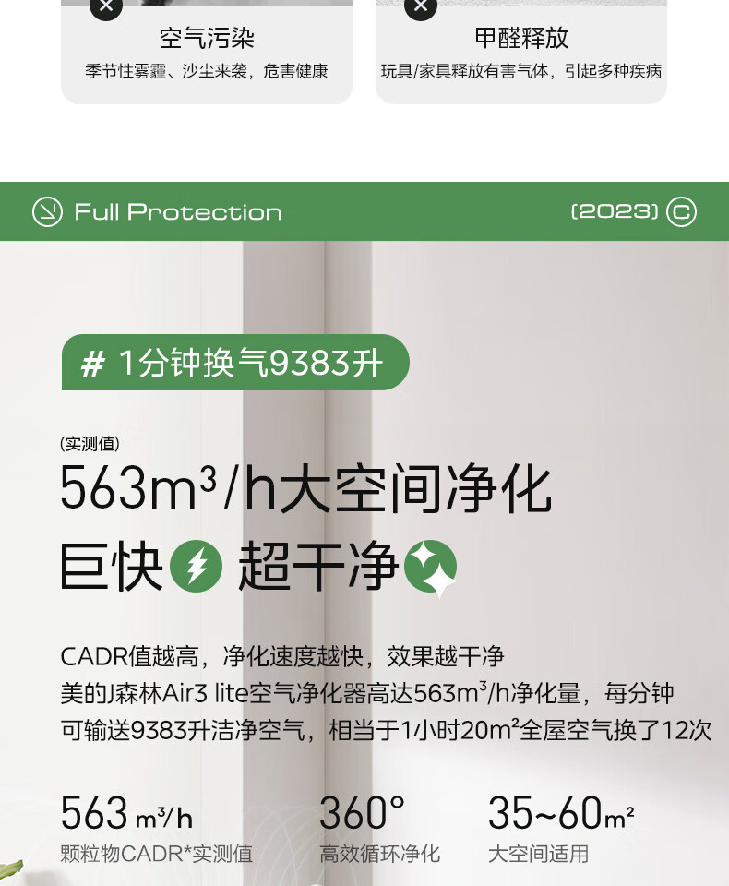The image size is (729, 886).
Task: Click the green lightning bolt icon
Action: click(x=197, y=566)
